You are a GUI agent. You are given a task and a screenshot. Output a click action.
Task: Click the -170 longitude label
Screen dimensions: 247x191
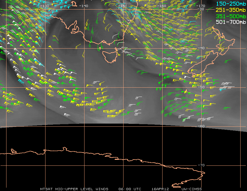tap(200, 6)
